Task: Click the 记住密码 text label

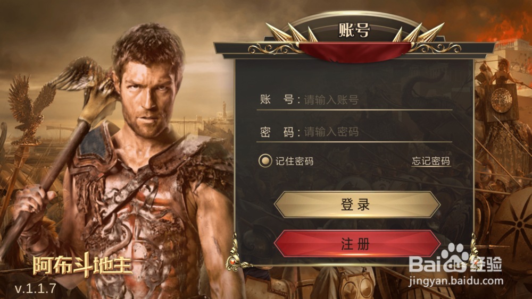Action: click(x=294, y=161)
